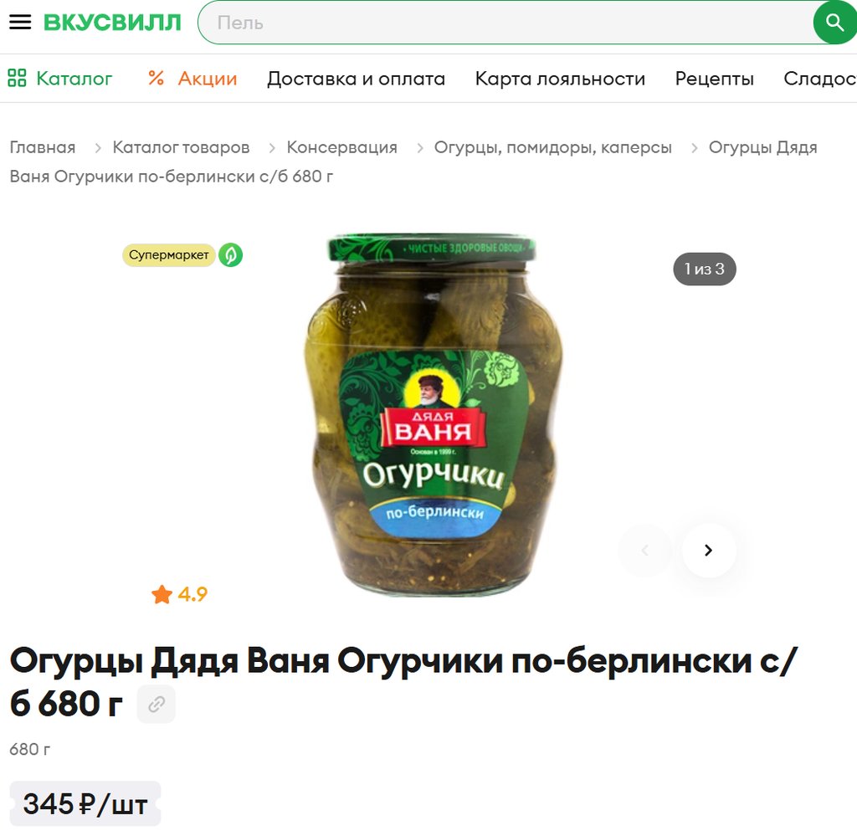Show next product image with right arrow
The image size is (857, 836).
pos(709,551)
